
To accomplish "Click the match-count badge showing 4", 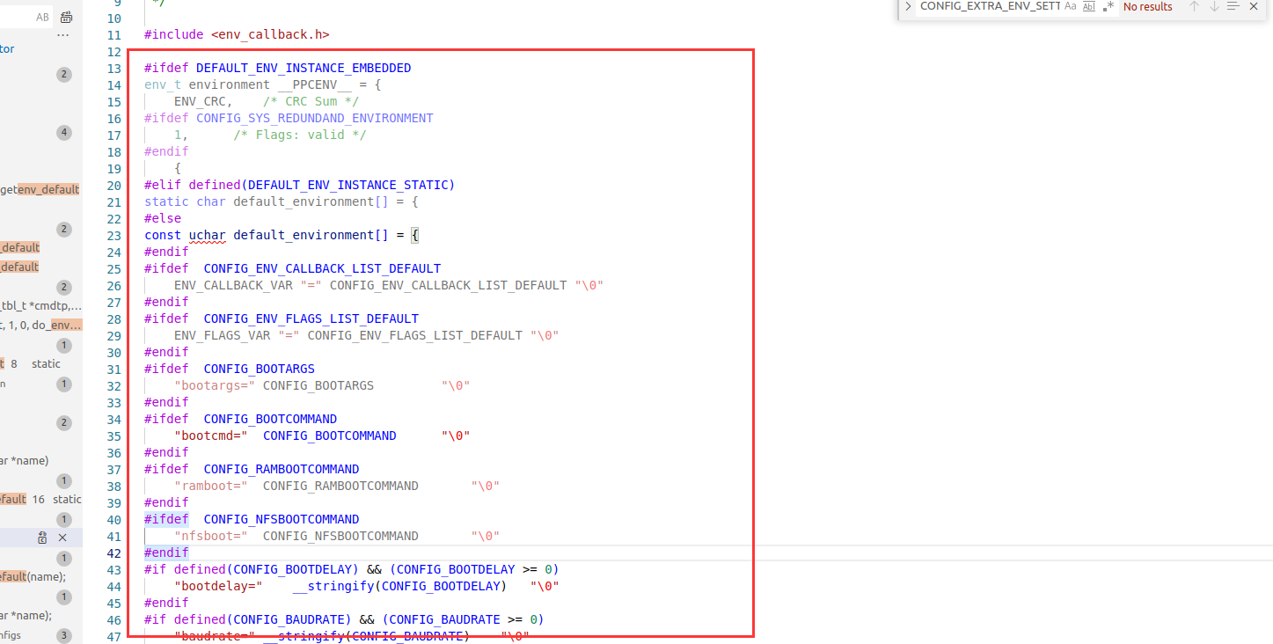I will pos(63,133).
